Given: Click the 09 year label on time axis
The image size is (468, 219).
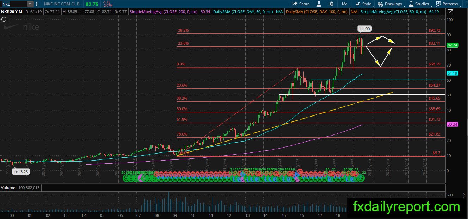Looking at the screenshot, I should 175,215.
